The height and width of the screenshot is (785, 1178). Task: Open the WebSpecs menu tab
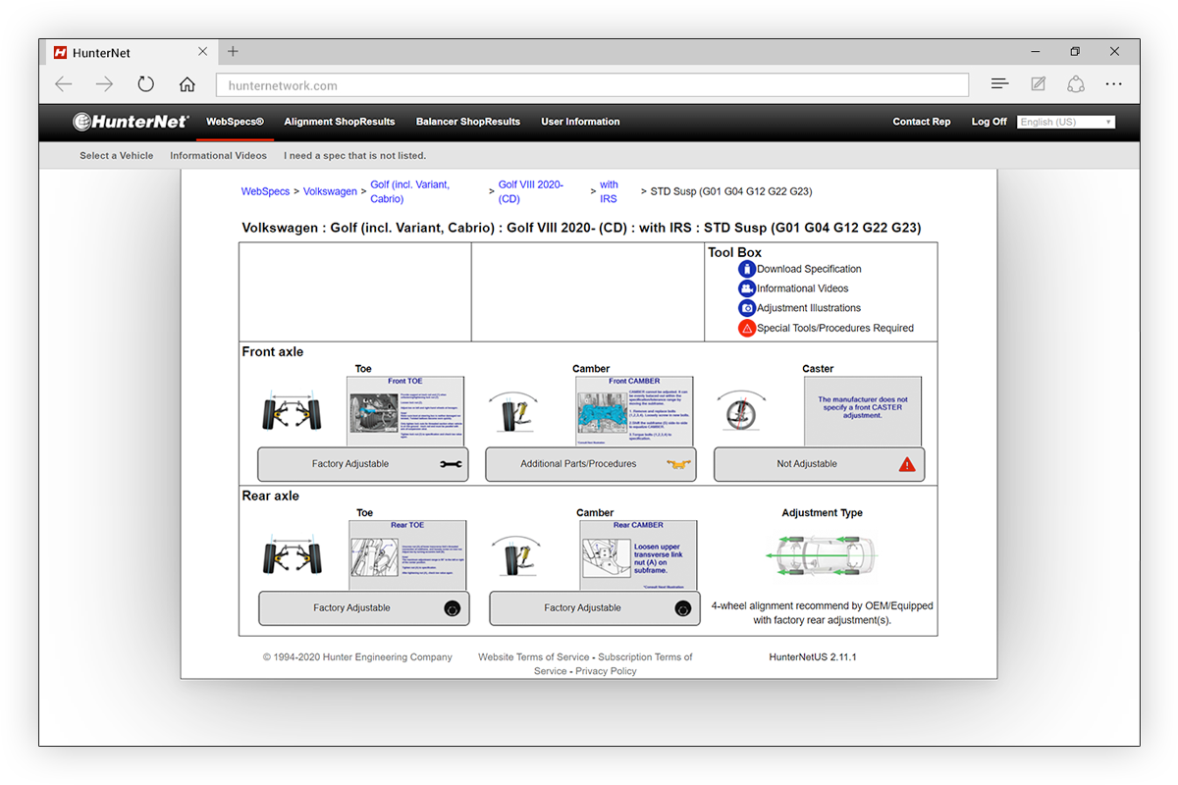[235, 122]
